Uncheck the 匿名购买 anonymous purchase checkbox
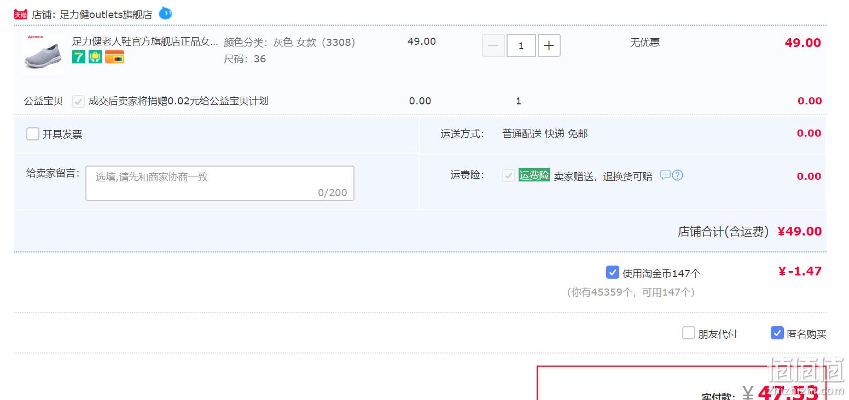 click(777, 333)
